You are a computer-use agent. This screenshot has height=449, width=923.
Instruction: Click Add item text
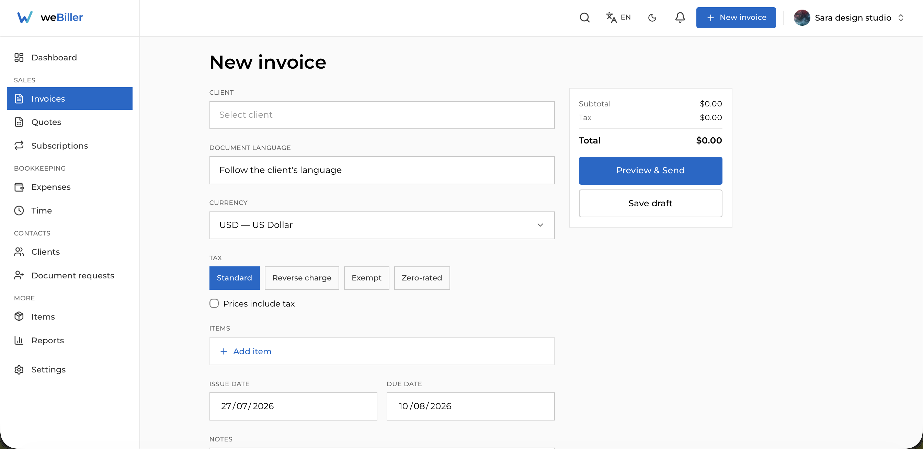click(252, 351)
